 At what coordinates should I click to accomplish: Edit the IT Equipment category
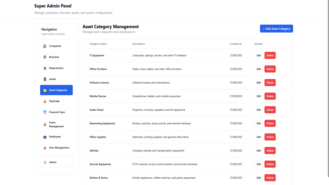259,55
